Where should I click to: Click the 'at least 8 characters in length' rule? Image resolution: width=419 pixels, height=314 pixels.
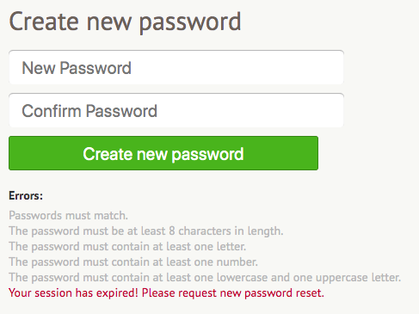coord(146,231)
